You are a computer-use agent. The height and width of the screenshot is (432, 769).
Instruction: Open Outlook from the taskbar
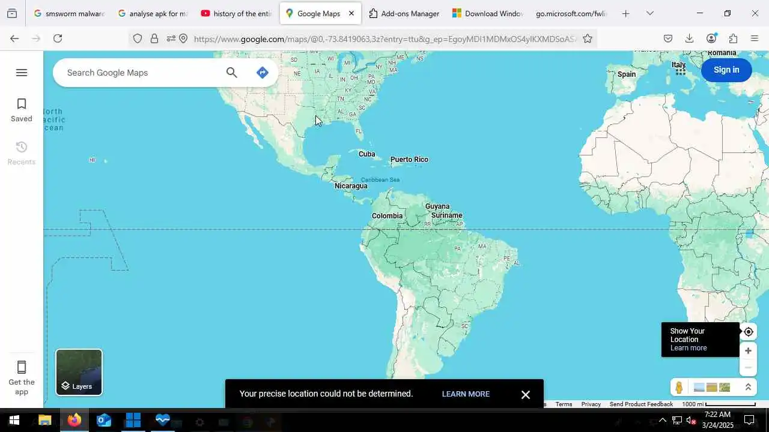coord(104,420)
